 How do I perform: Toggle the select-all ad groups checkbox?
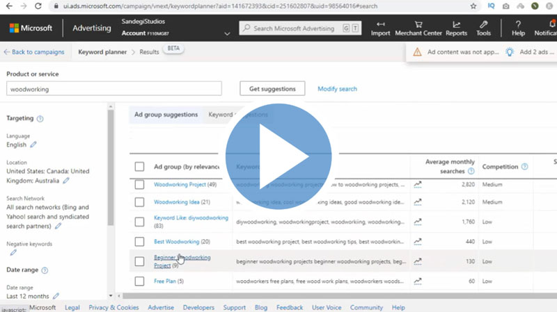[139, 167]
